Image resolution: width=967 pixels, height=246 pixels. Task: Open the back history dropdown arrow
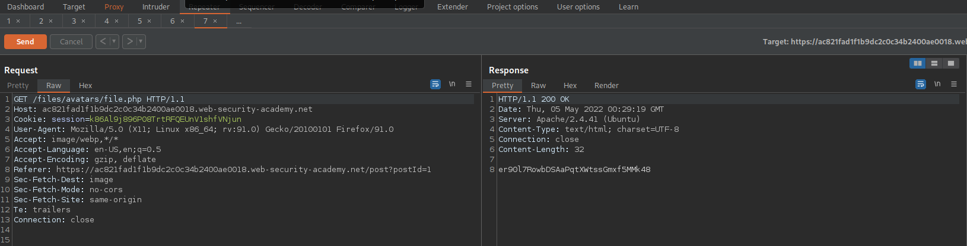coord(114,41)
